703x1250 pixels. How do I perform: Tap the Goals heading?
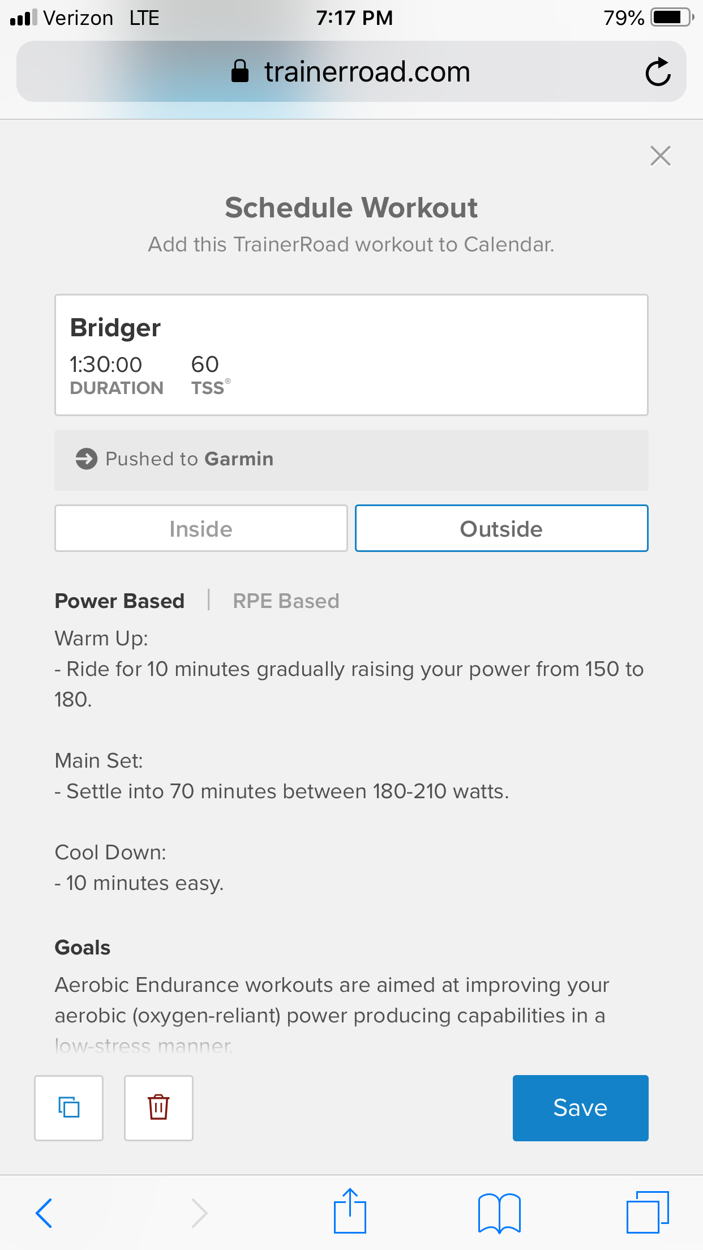tap(83, 947)
